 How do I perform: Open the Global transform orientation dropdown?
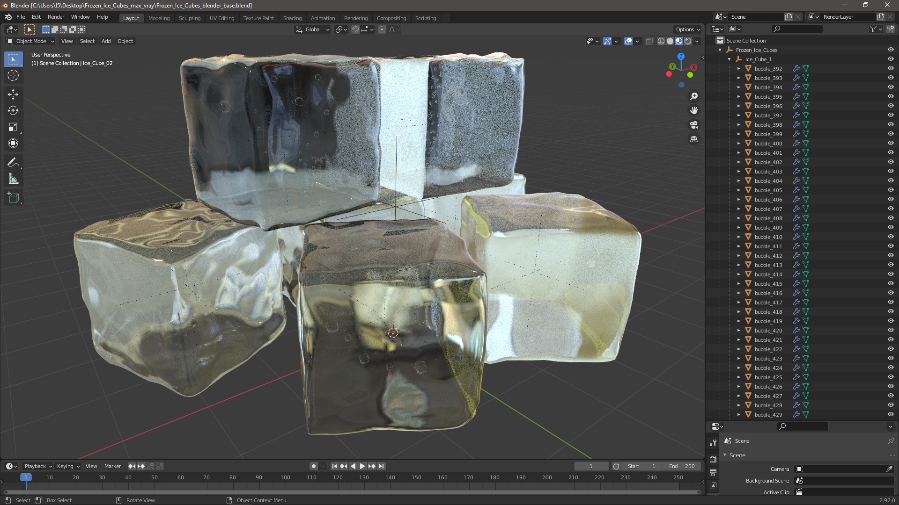click(x=312, y=29)
